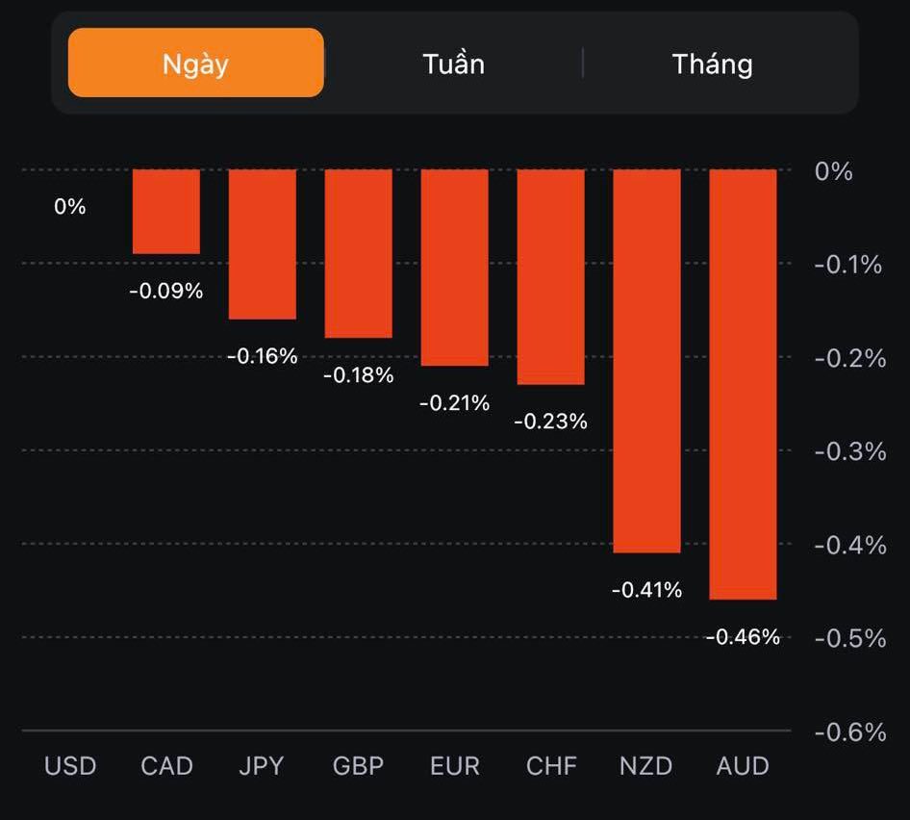Tap the -0.46% value label

click(743, 637)
